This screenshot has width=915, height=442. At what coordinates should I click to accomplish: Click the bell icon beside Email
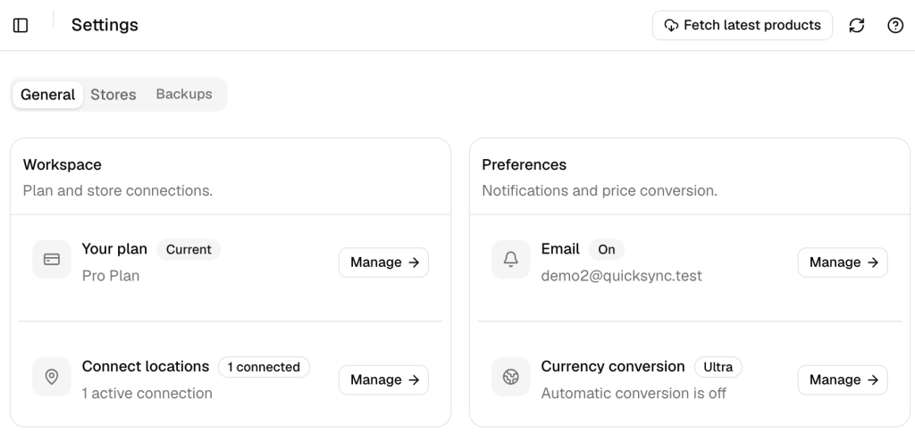click(510, 260)
